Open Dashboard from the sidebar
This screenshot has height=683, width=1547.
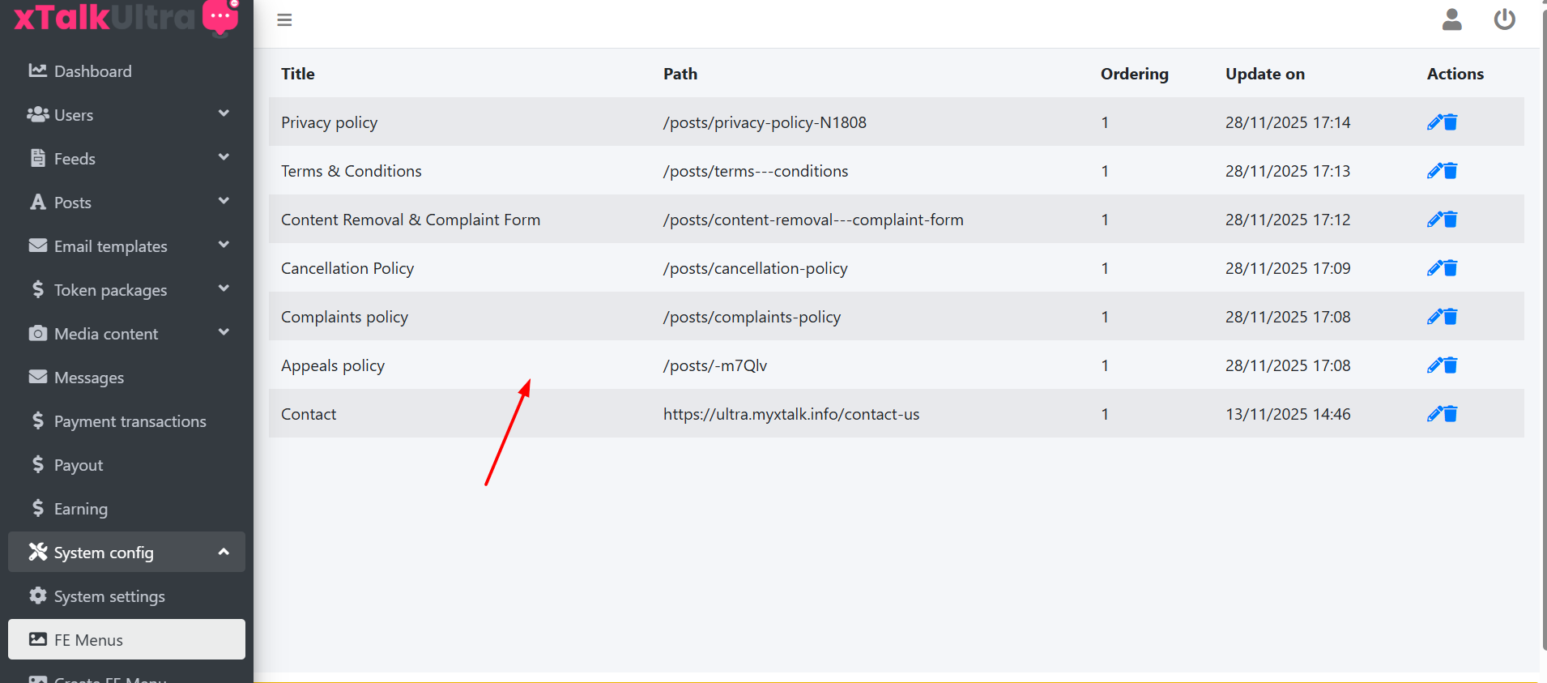tap(92, 71)
